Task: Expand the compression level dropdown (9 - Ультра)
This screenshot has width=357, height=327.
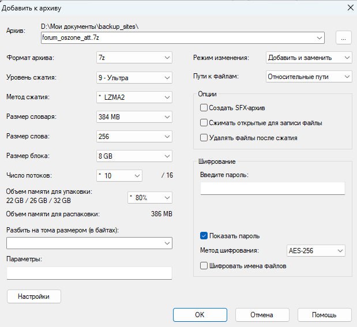Action: (134, 77)
